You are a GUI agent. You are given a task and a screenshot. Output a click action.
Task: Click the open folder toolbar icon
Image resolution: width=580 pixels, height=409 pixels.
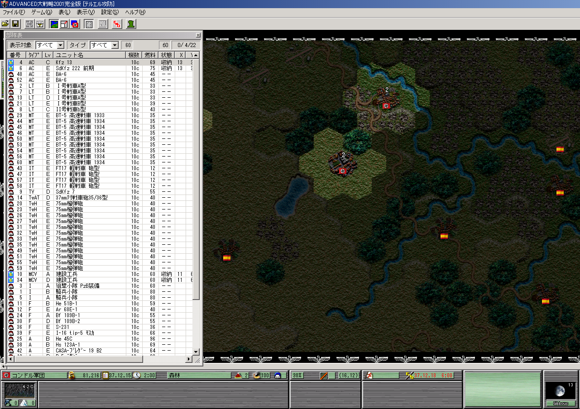click(5, 24)
